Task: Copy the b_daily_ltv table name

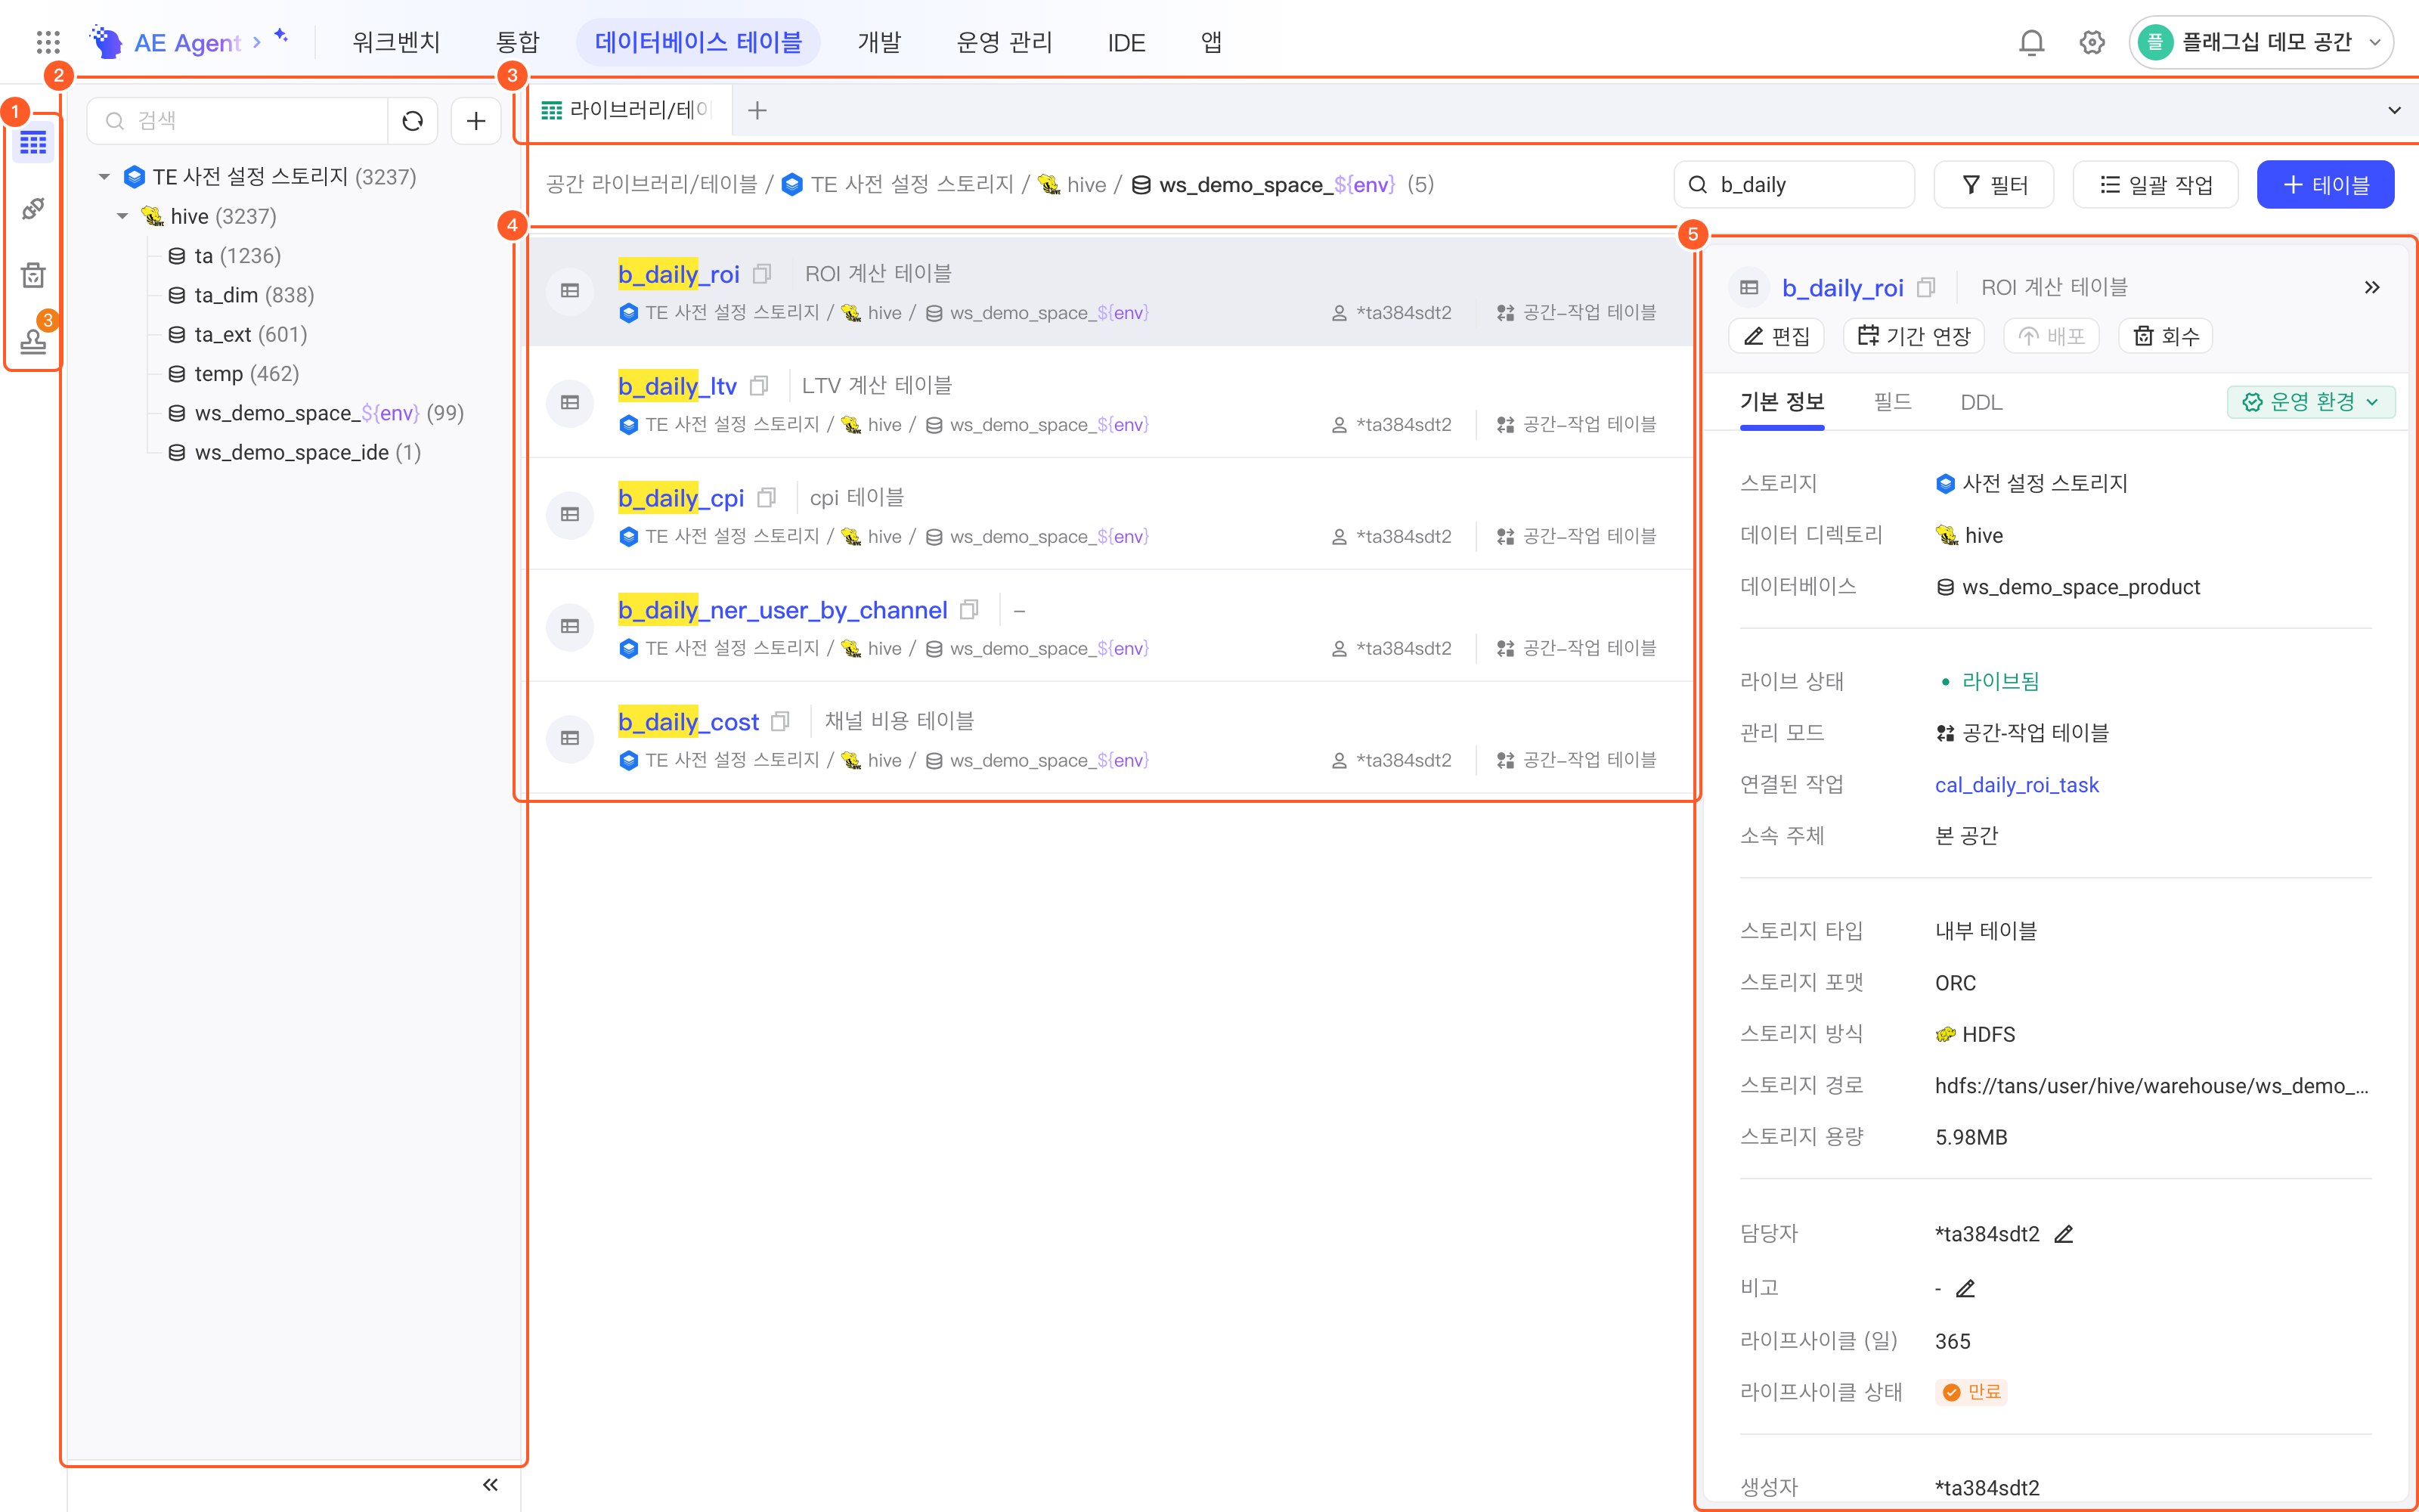Action: [760, 385]
